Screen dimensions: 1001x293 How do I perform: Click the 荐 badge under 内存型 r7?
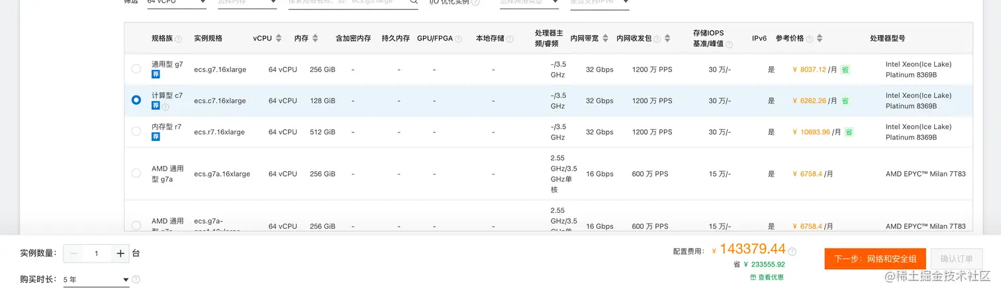pos(156,136)
